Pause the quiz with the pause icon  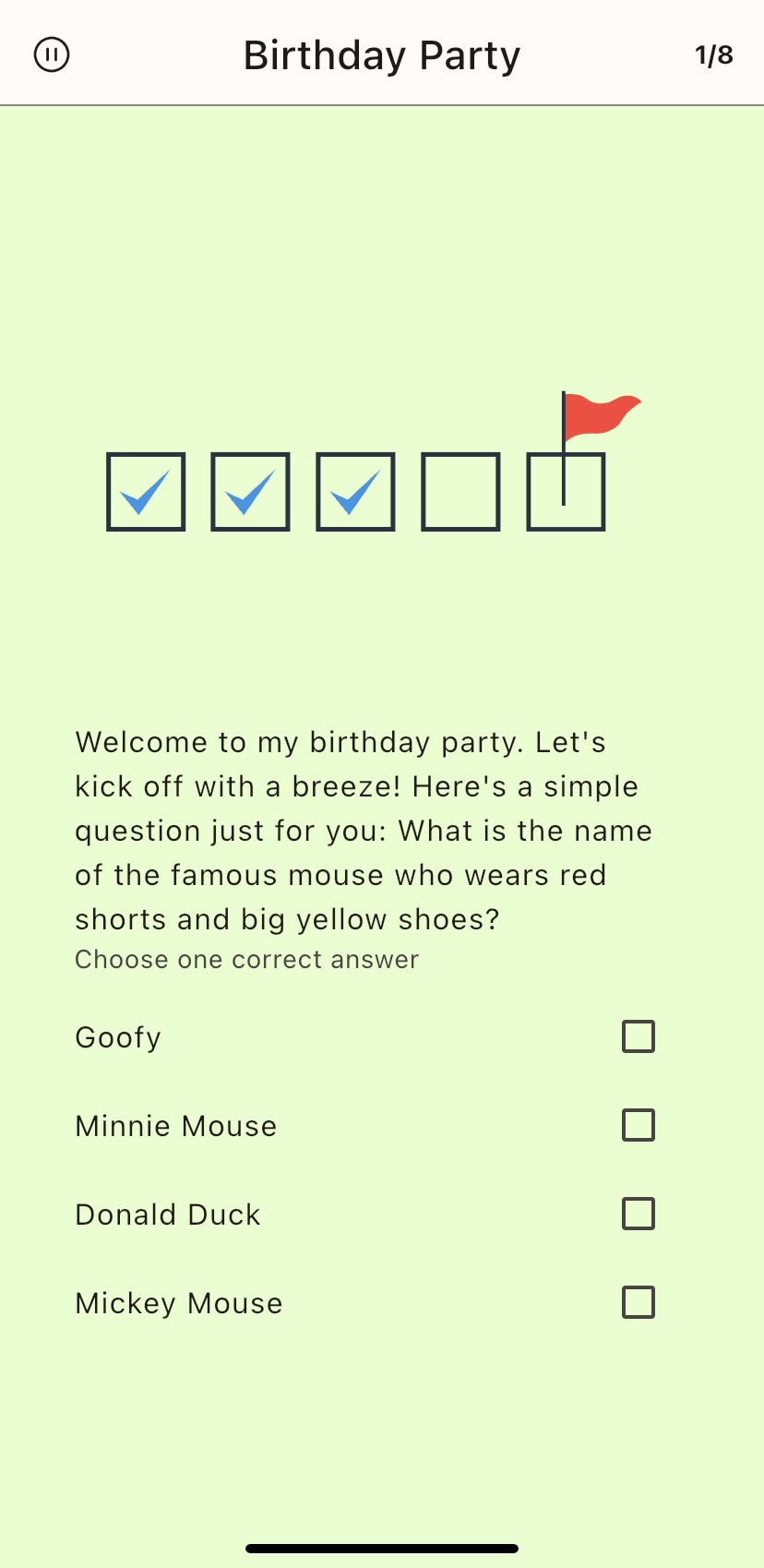(x=52, y=54)
